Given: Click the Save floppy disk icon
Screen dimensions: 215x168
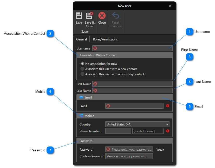Looking at the screenshot, I should click(x=79, y=16).
